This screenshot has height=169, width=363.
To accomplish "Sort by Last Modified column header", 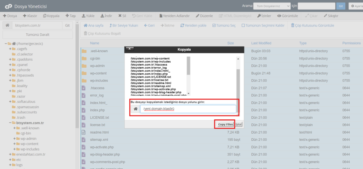I will coord(261,43).
